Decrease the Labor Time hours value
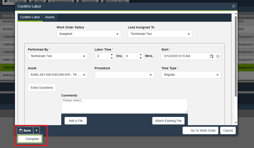 (x=112, y=58)
